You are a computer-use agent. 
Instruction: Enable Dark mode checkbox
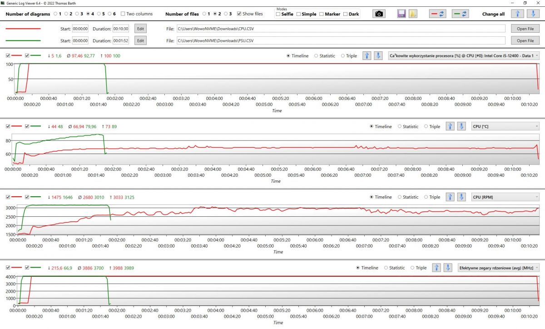click(x=346, y=14)
